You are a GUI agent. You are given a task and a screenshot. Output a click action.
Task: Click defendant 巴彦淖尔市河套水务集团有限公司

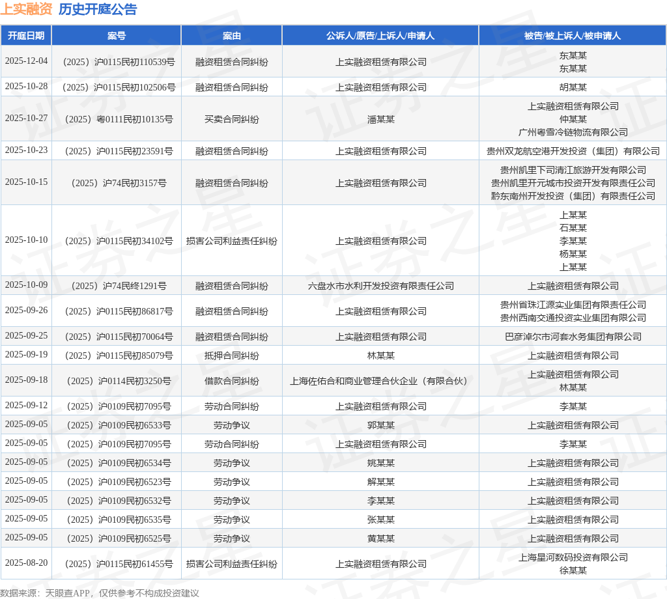[x=573, y=337]
